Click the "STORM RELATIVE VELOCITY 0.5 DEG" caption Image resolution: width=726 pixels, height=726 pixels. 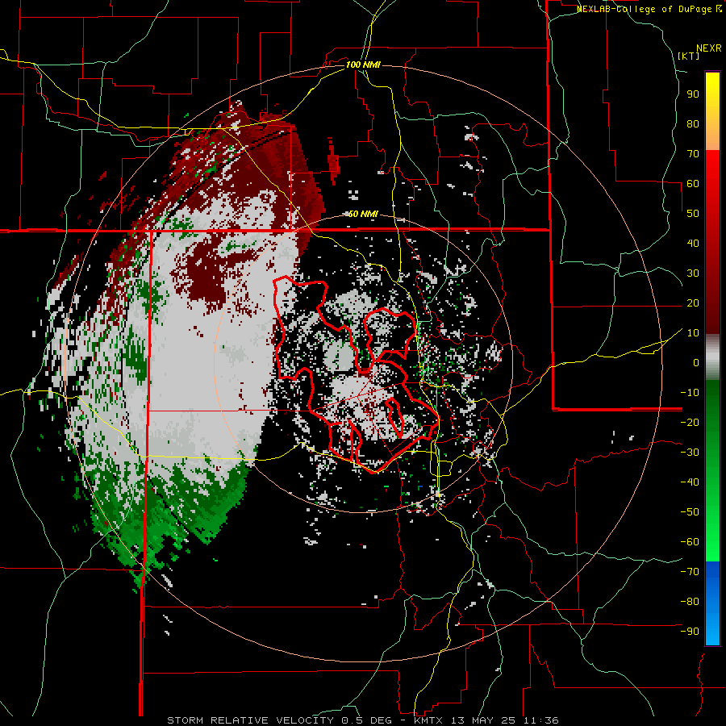pyautogui.click(x=279, y=720)
